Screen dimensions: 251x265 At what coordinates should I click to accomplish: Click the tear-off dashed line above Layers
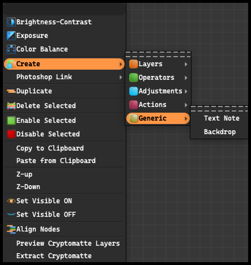point(158,54)
